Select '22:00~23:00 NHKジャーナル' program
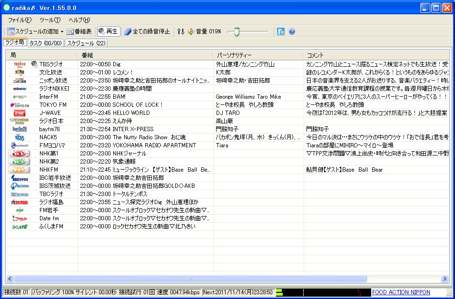 tap(113, 154)
